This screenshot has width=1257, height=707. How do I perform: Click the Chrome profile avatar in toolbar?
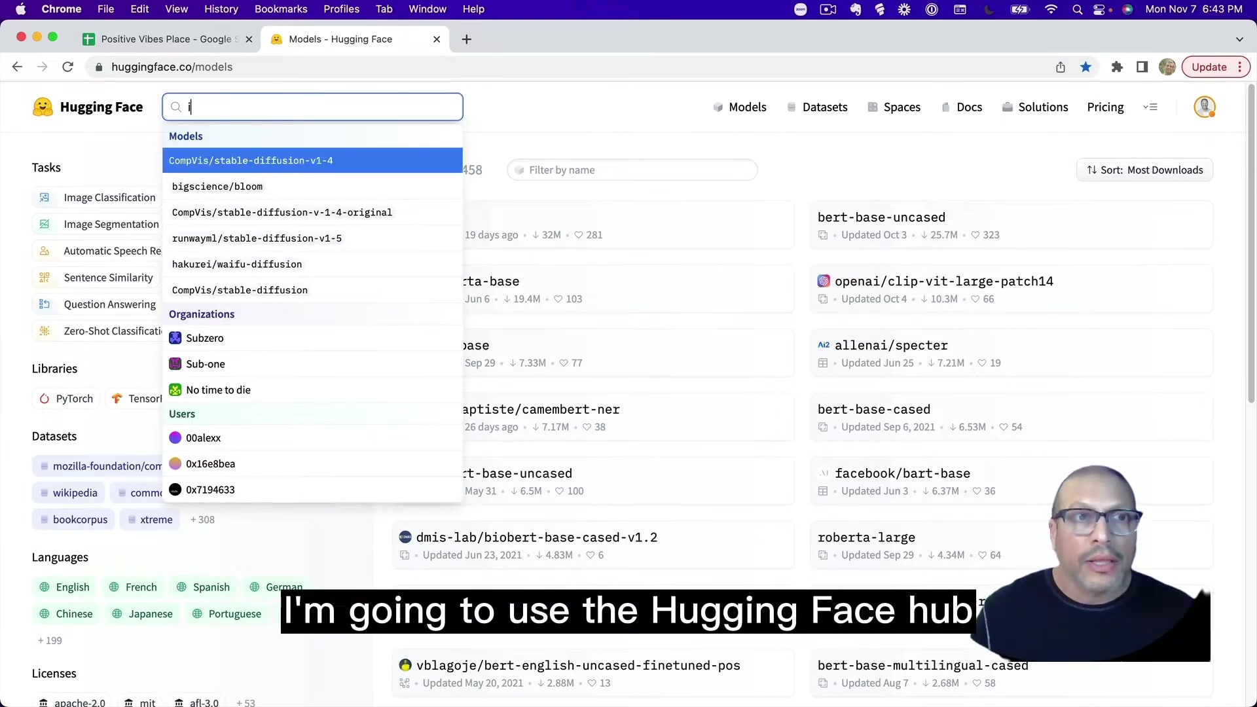click(1167, 67)
